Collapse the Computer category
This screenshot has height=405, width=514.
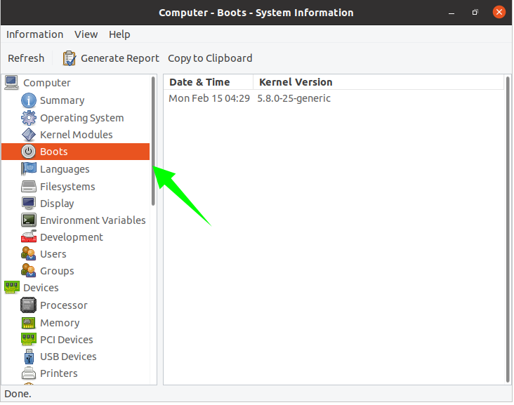tap(46, 83)
